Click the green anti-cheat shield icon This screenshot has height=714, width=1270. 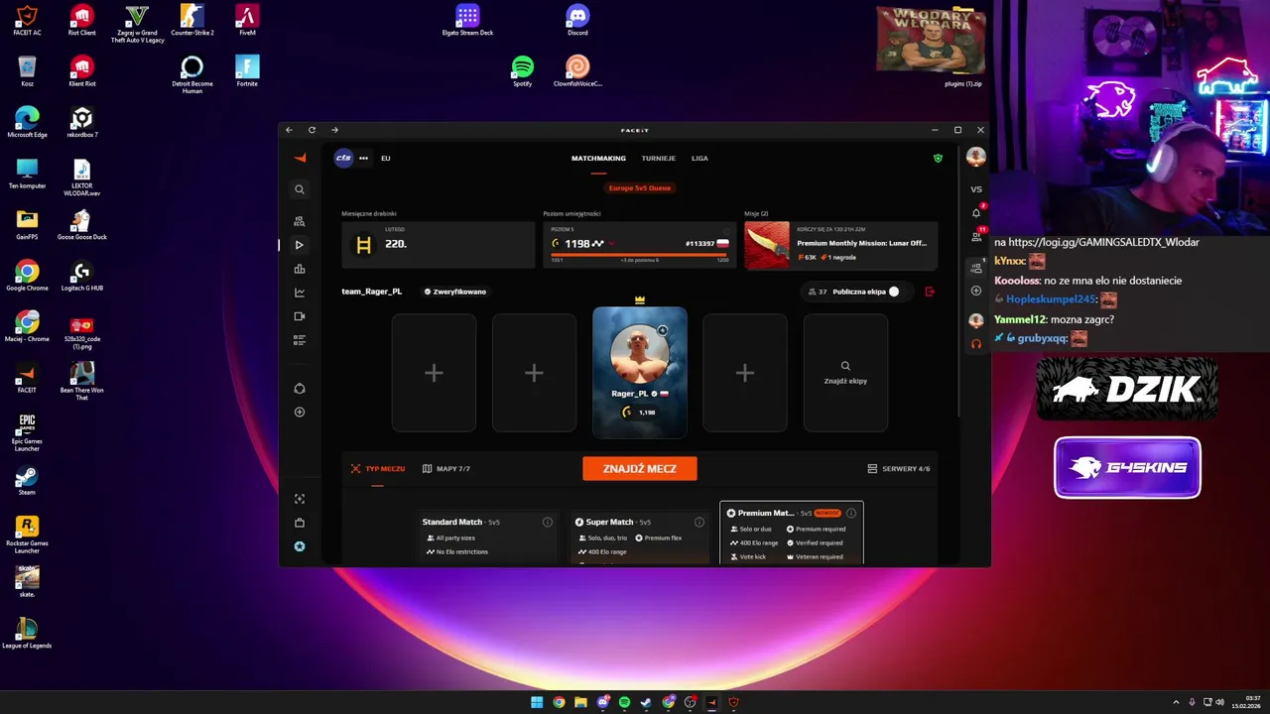pos(938,158)
